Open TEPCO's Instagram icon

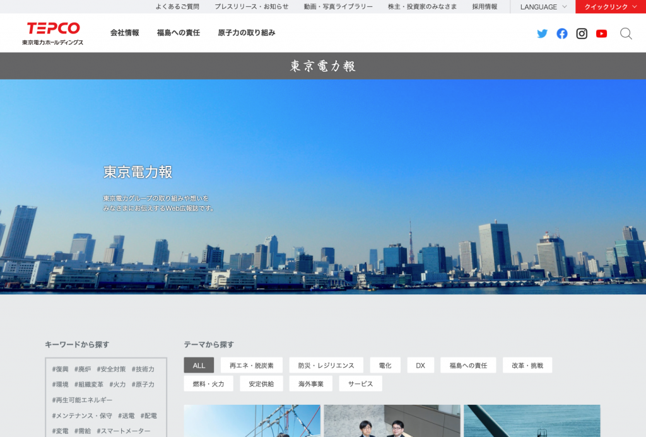(582, 33)
